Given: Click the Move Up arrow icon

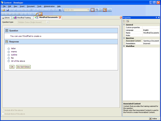Looking at the screenshot, I should [23, 14].
